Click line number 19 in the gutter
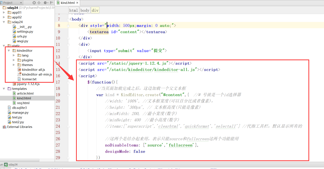Image resolution: width=324 pixels, height=169 pixels. point(58,95)
